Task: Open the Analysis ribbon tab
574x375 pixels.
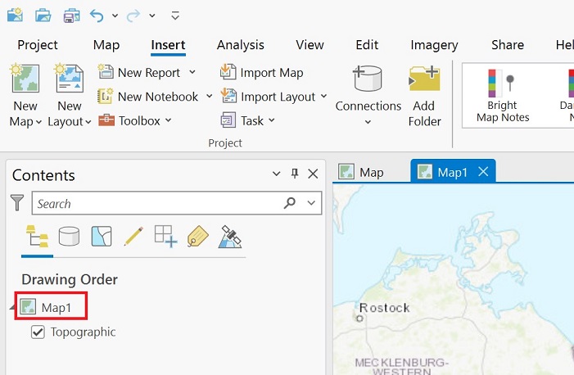Action: pyautogui.click(x=241, y=45)
